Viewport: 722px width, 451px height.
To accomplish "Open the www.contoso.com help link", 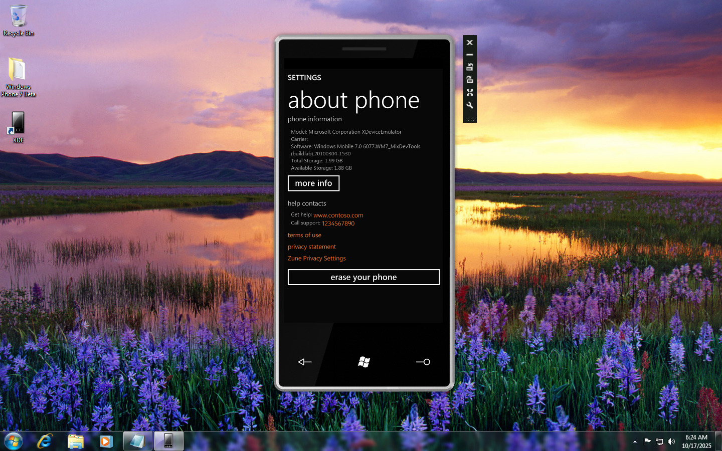I will (338, 215).
